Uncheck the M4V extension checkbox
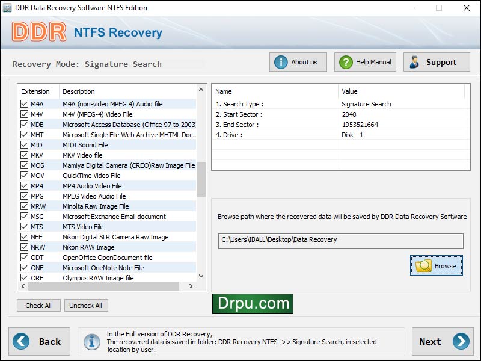The width and height of the screenshot is (481, 361). tap(24, 114)
